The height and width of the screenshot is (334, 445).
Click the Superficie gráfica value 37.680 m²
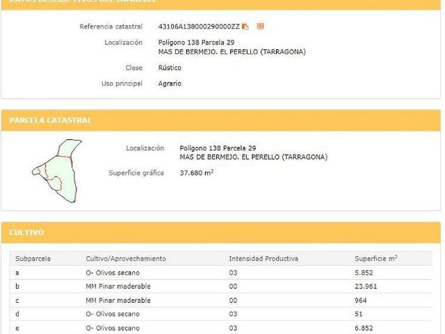(x=196, y=173)
